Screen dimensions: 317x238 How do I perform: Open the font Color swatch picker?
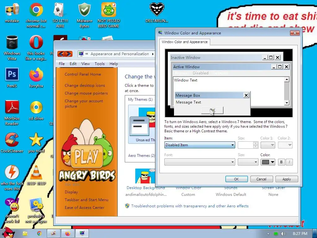pyautogui.click(x=268, y=162)
